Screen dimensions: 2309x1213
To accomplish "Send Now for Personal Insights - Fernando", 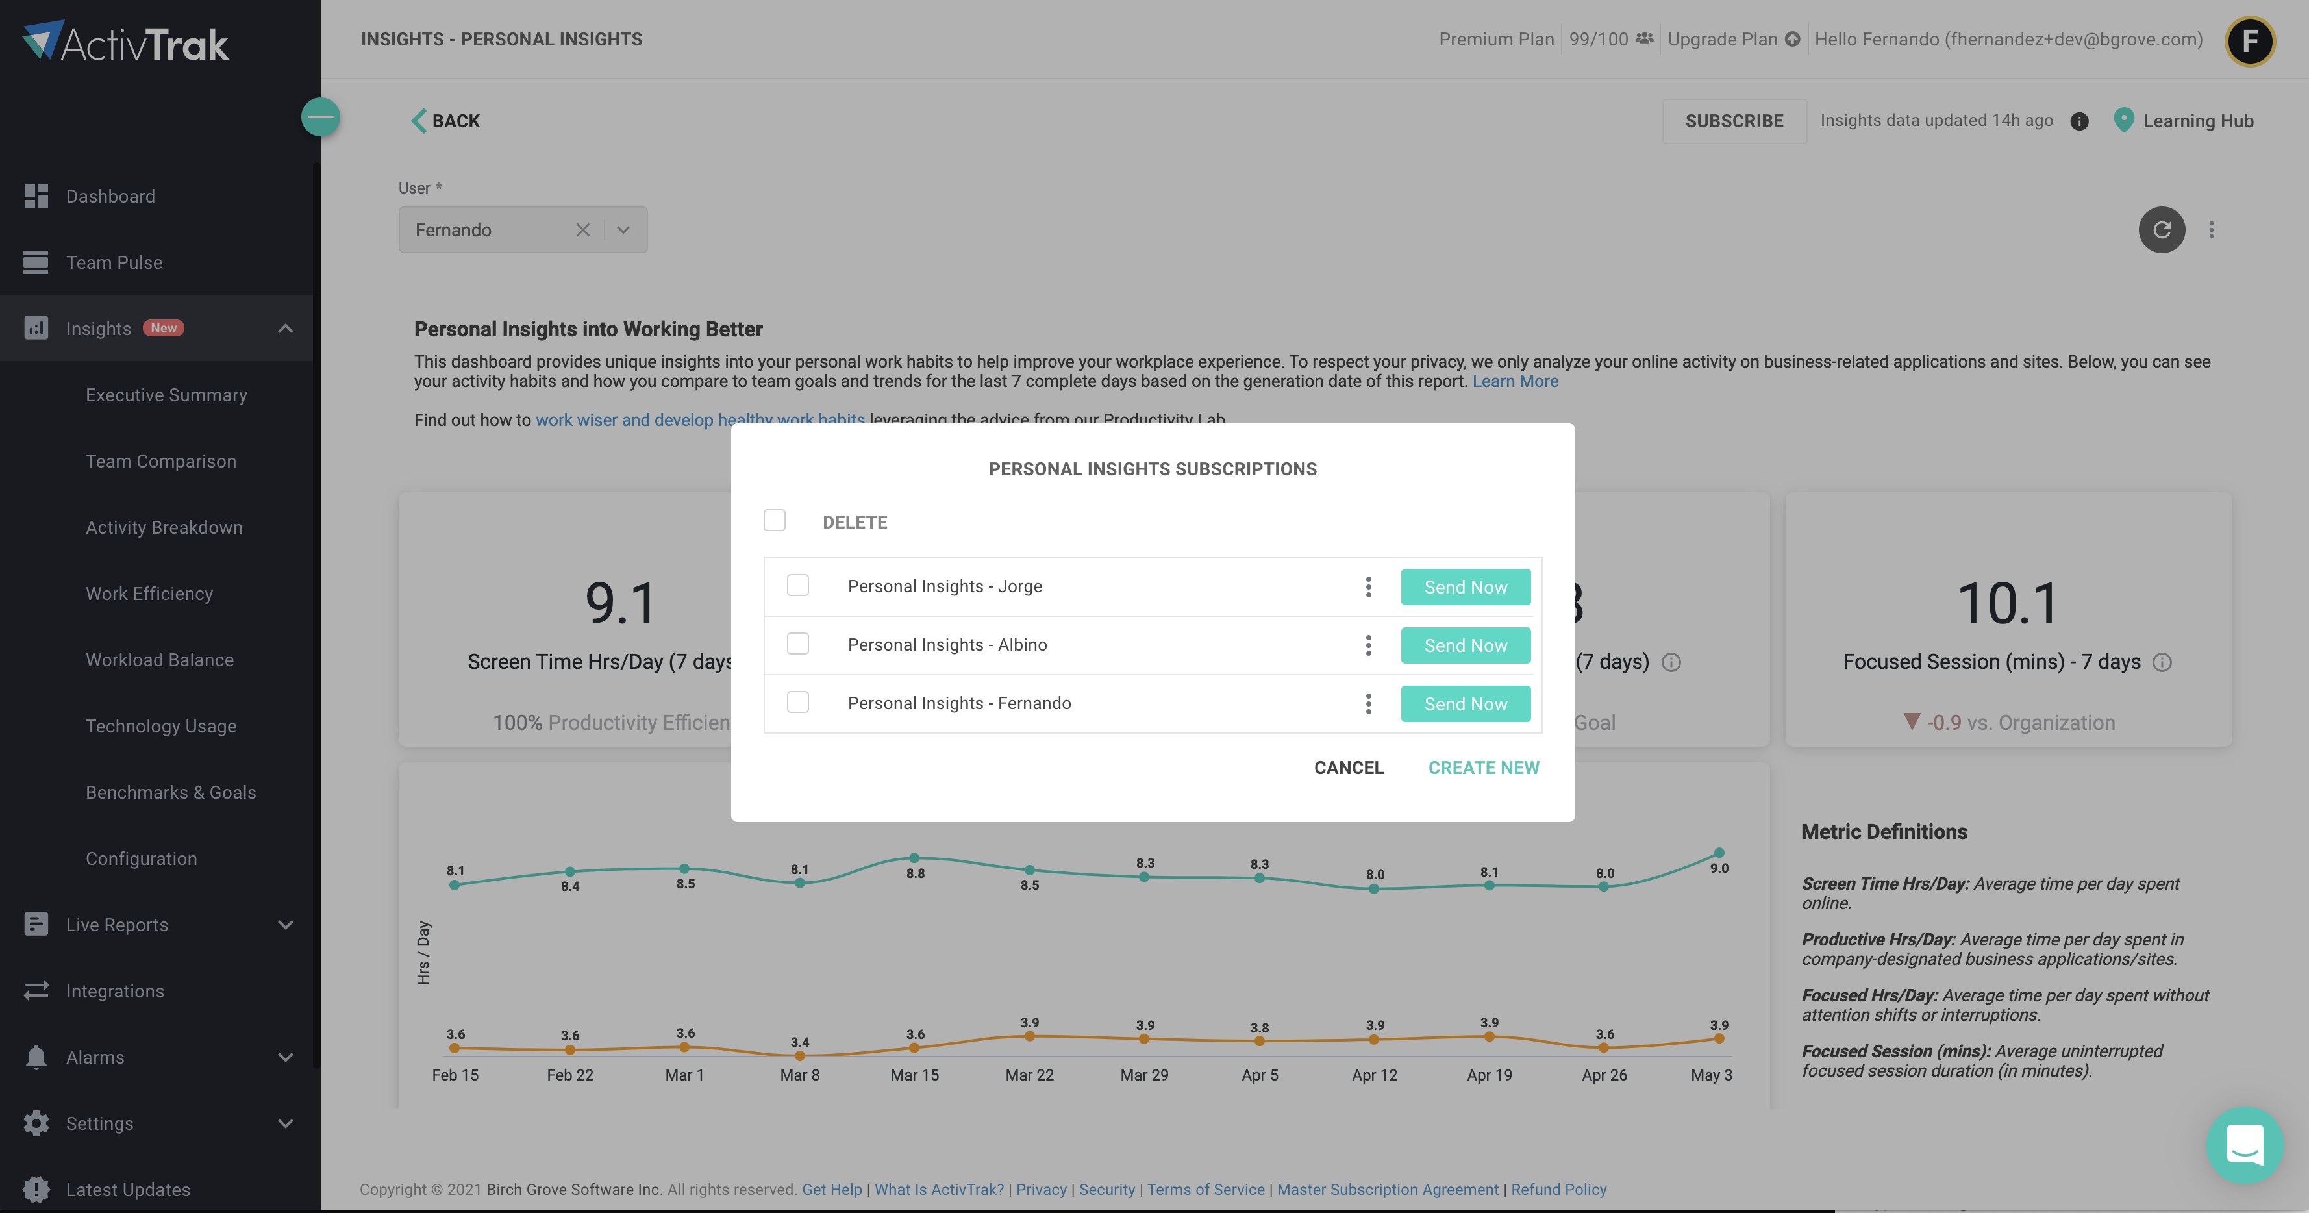I will [1466, 703].
